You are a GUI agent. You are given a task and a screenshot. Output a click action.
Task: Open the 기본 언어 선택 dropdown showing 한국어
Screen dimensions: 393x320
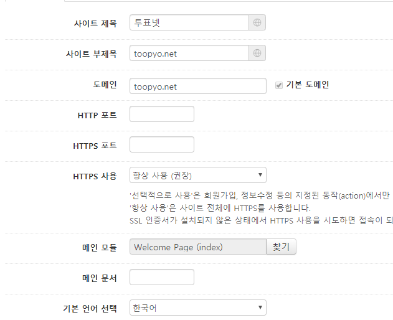[x=198, y=308]
